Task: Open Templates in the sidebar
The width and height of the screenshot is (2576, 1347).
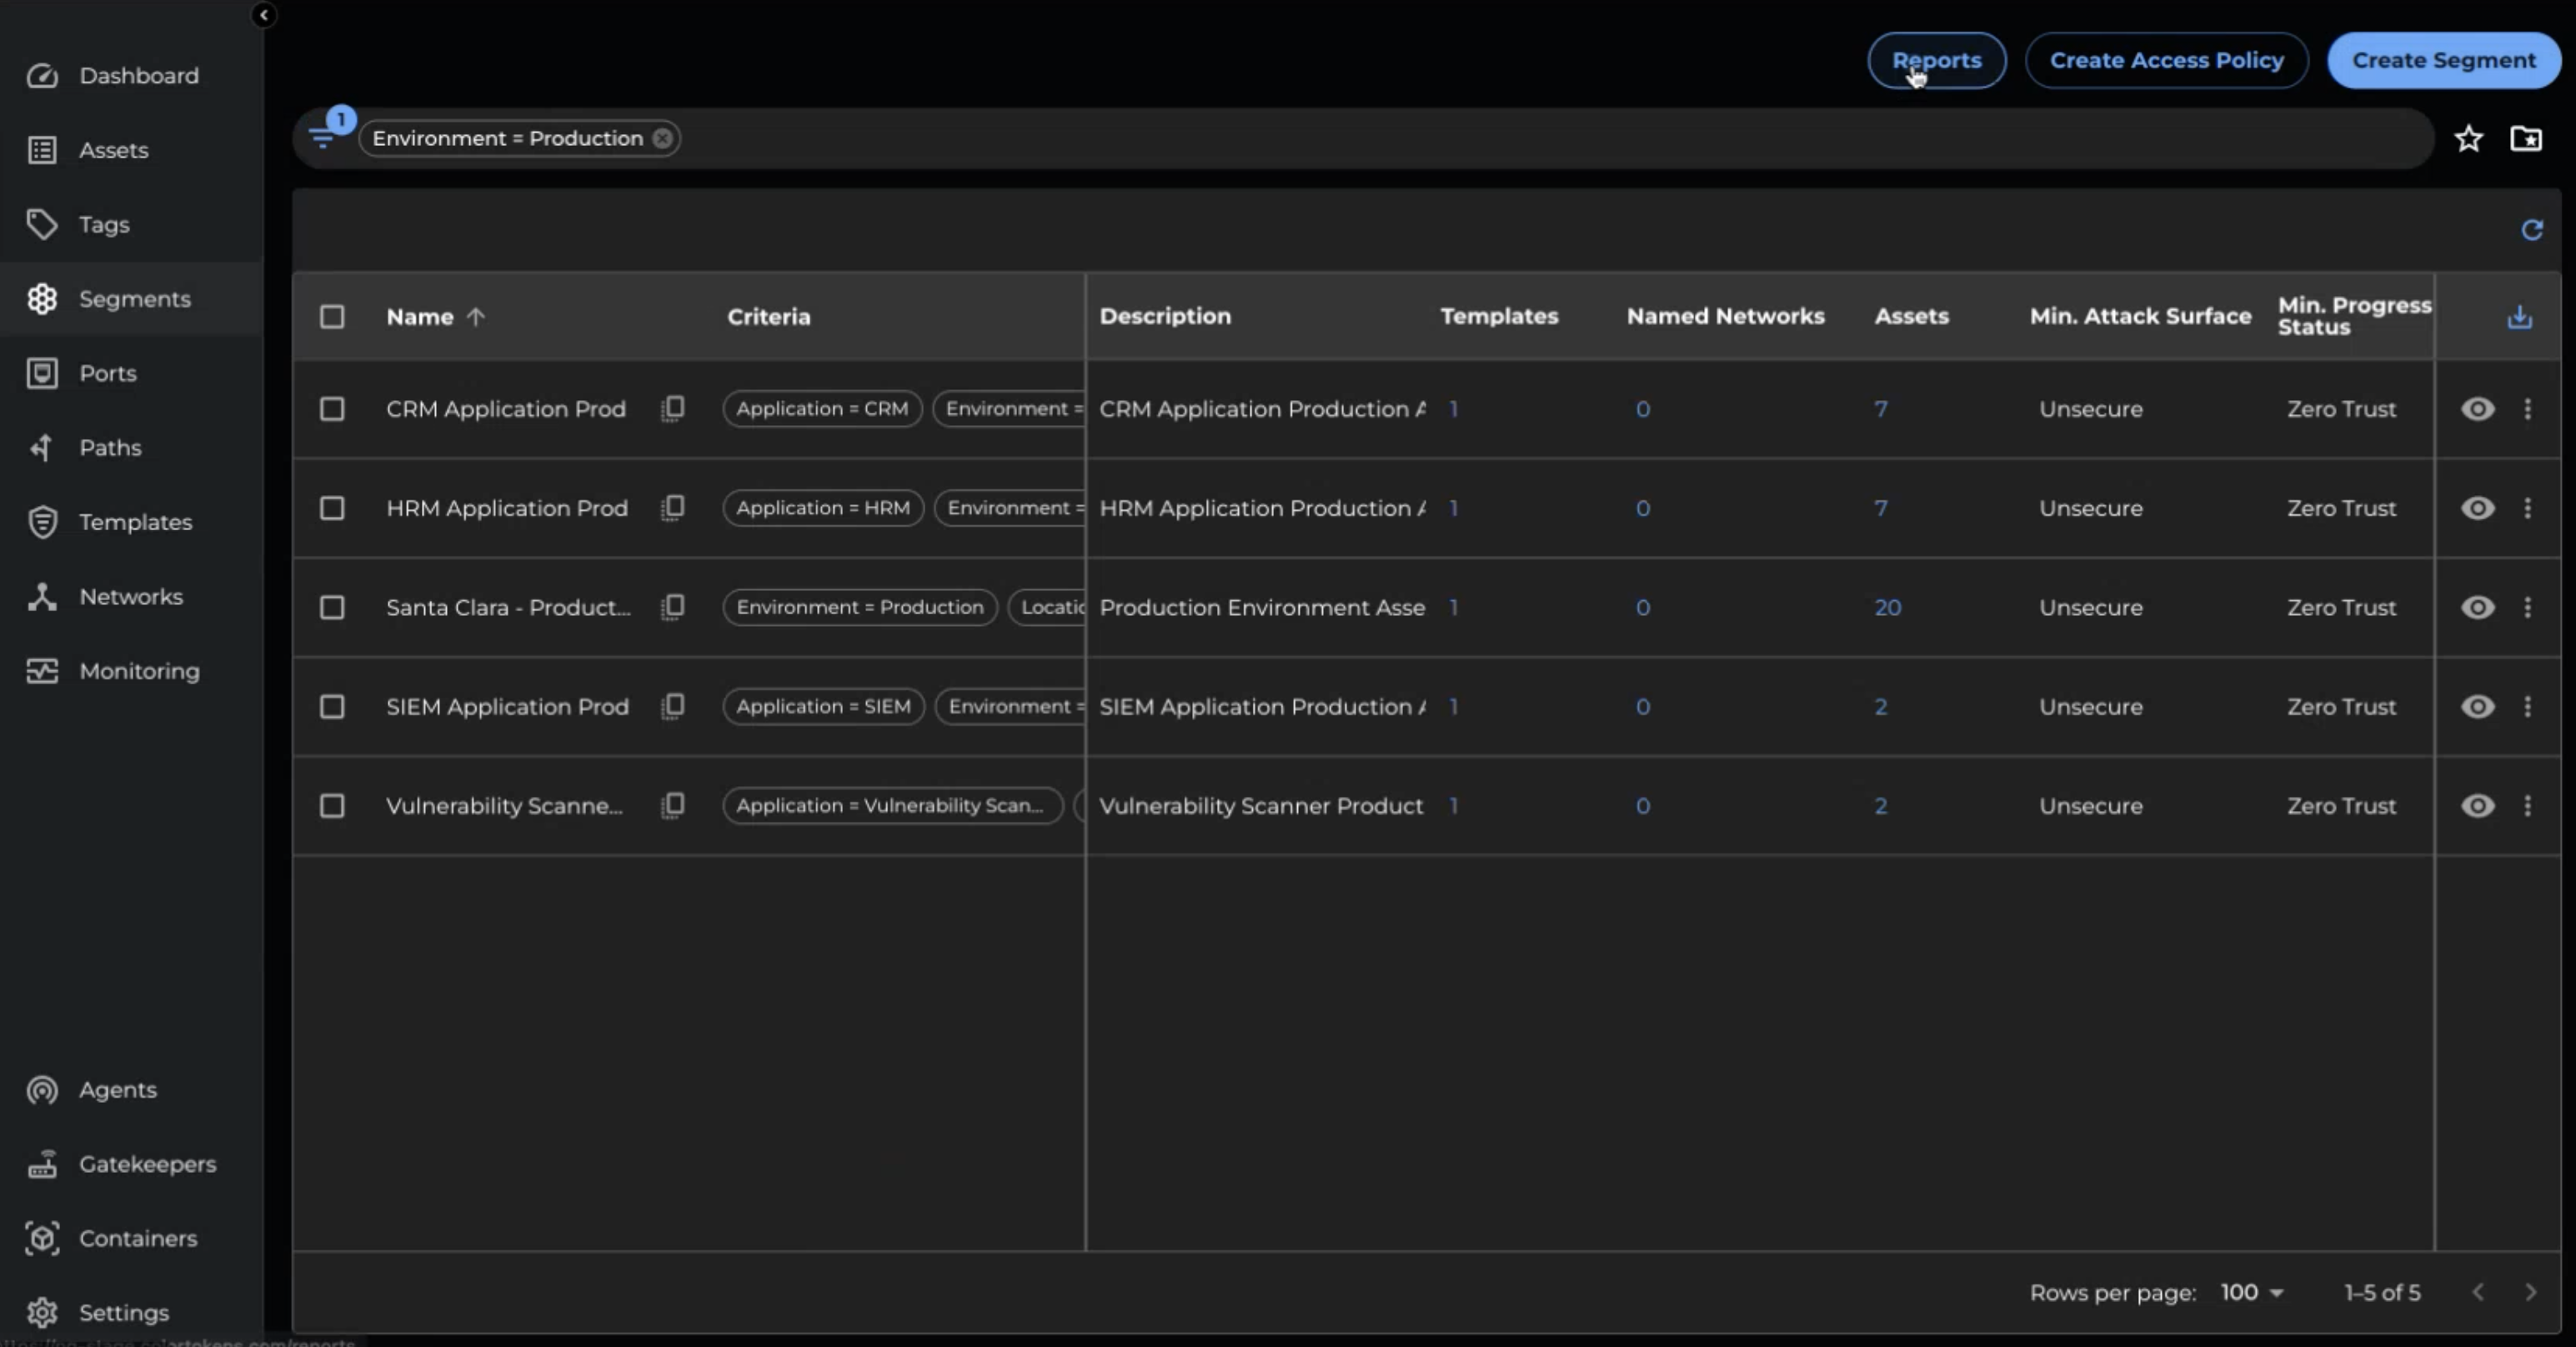Action: (x=135, y=522)
